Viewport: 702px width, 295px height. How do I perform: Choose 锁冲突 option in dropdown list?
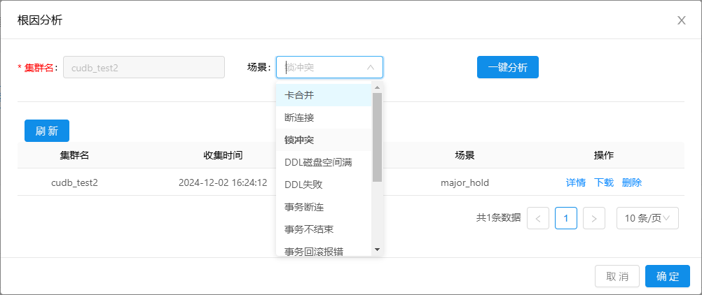click(x=324, y=140)
